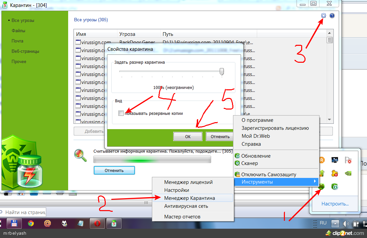Screen dimensions: 367x238
Task: Enable 'показывать резервные копии' checkbox
Action: tap(121, 114)
